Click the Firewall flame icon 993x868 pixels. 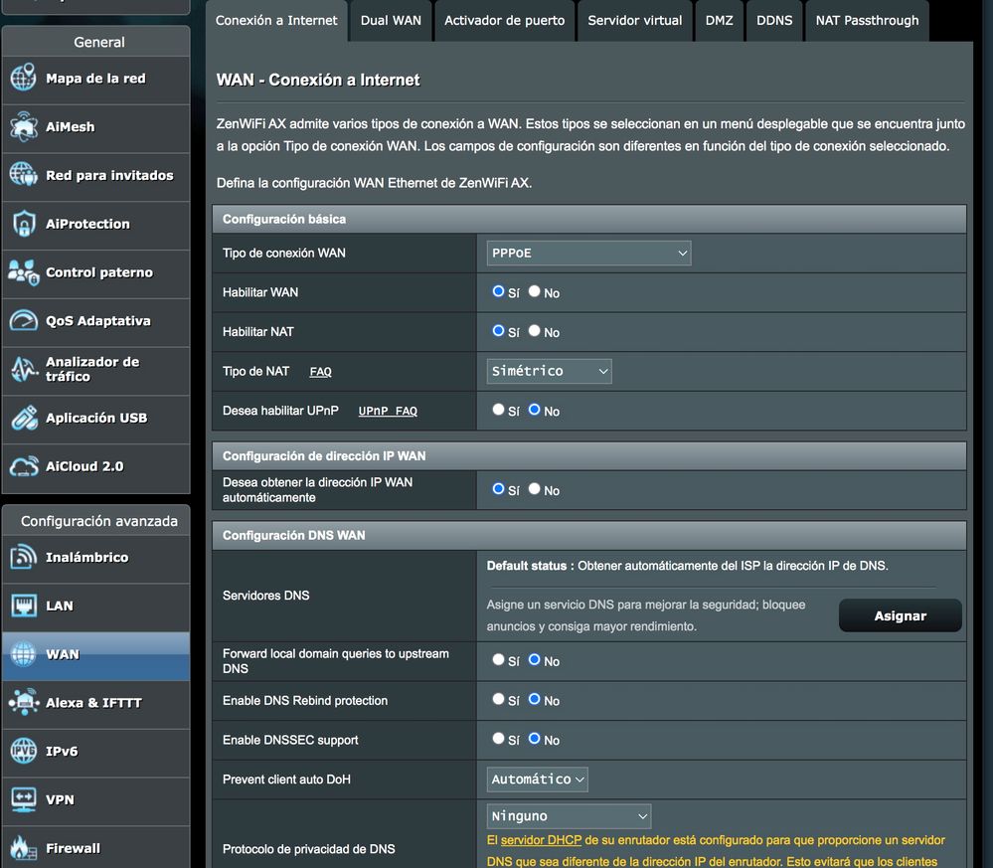(23, 848)
